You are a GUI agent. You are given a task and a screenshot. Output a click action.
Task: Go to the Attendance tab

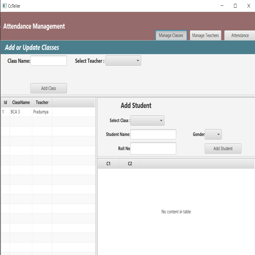240,35
